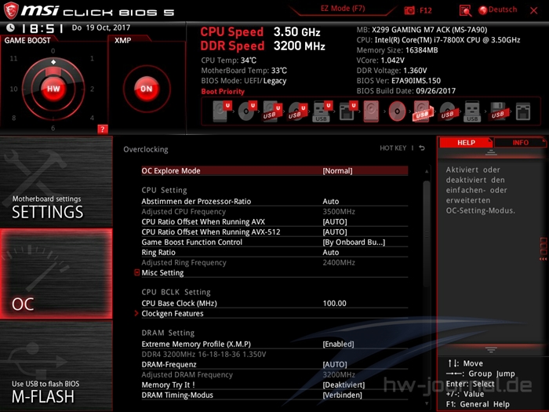Close the BIOS with the X button
549x412 pixels.
pyautogui.click(x=533, y=10)
